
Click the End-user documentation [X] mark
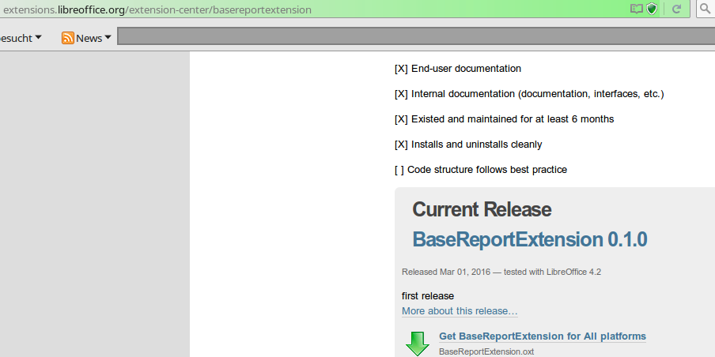click(x=401, y=69)
